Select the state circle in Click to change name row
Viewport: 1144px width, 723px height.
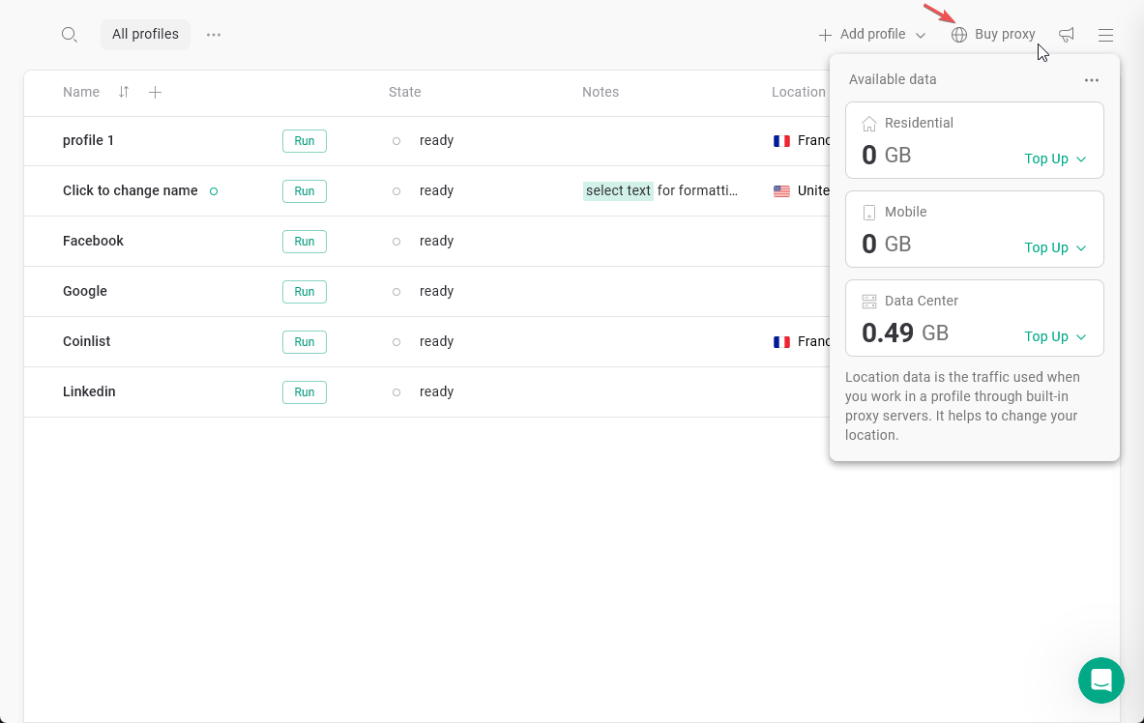(396, 191)
